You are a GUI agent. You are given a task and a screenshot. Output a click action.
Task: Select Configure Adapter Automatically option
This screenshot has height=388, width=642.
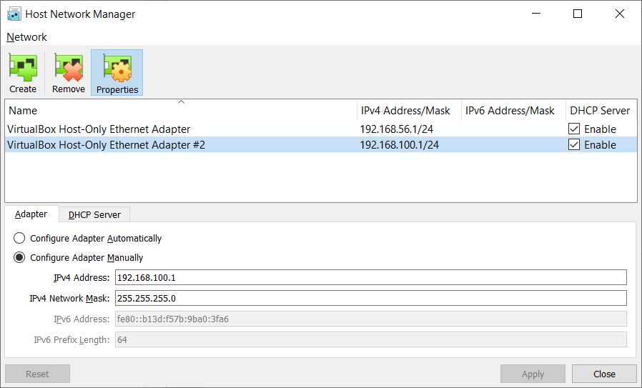pyautogui.click(x=19, y=238)
